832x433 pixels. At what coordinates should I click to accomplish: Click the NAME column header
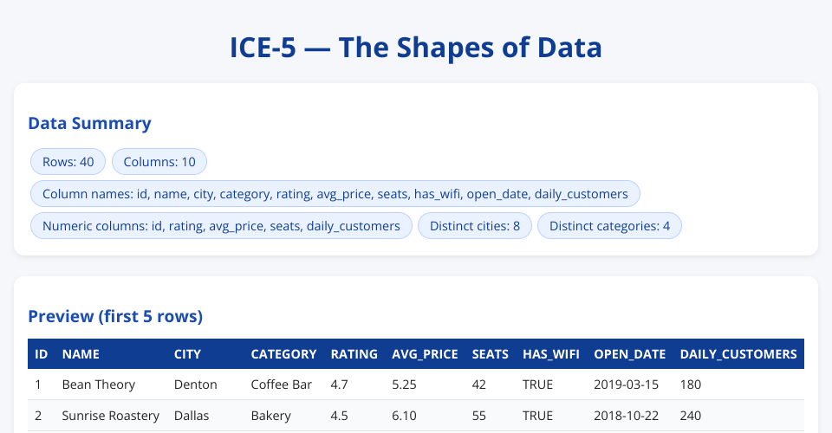pos(81,354)
